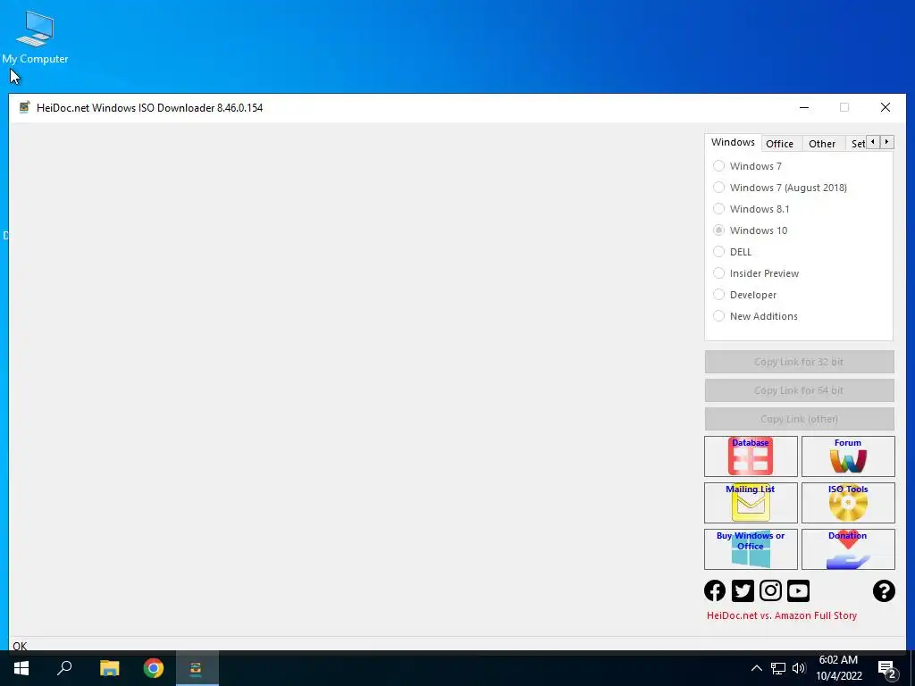The image size is (915, 686).
Task: Select Developer radio option
Action: 744,295
